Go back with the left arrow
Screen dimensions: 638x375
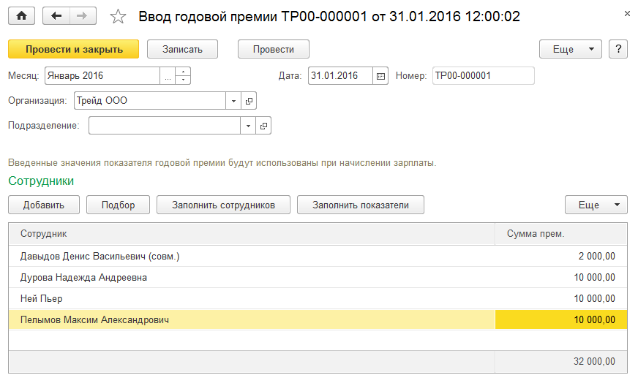coord(56,16)
